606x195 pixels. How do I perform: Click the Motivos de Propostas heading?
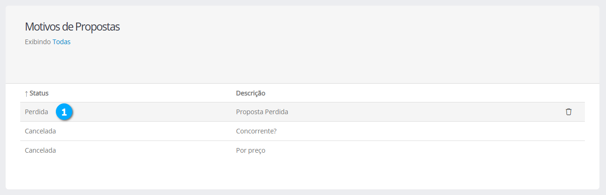[72, 27]
